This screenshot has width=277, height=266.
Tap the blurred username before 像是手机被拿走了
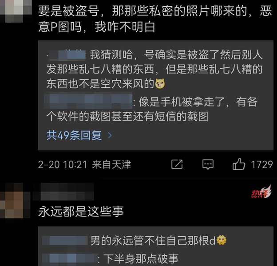click(x=88, y=100)
